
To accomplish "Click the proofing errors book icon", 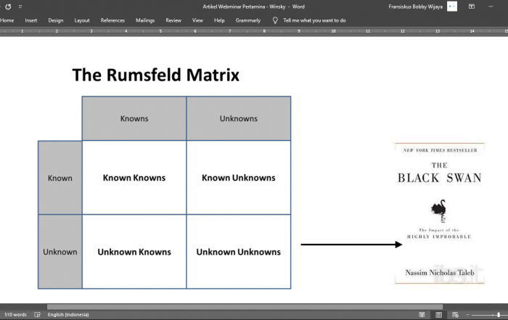I will [37, 315].
